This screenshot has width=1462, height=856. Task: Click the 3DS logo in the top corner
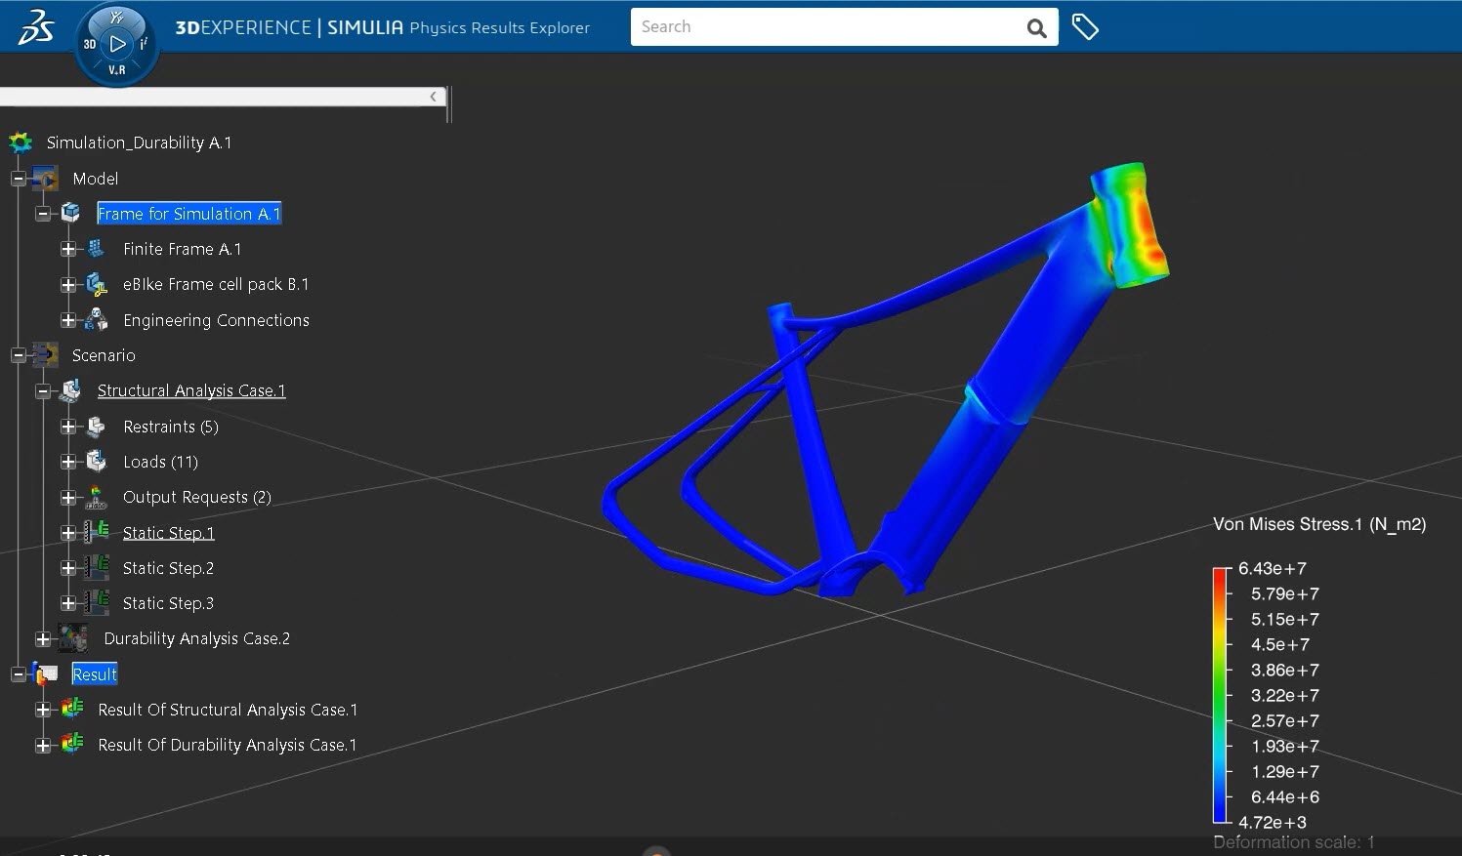(34, 25)
